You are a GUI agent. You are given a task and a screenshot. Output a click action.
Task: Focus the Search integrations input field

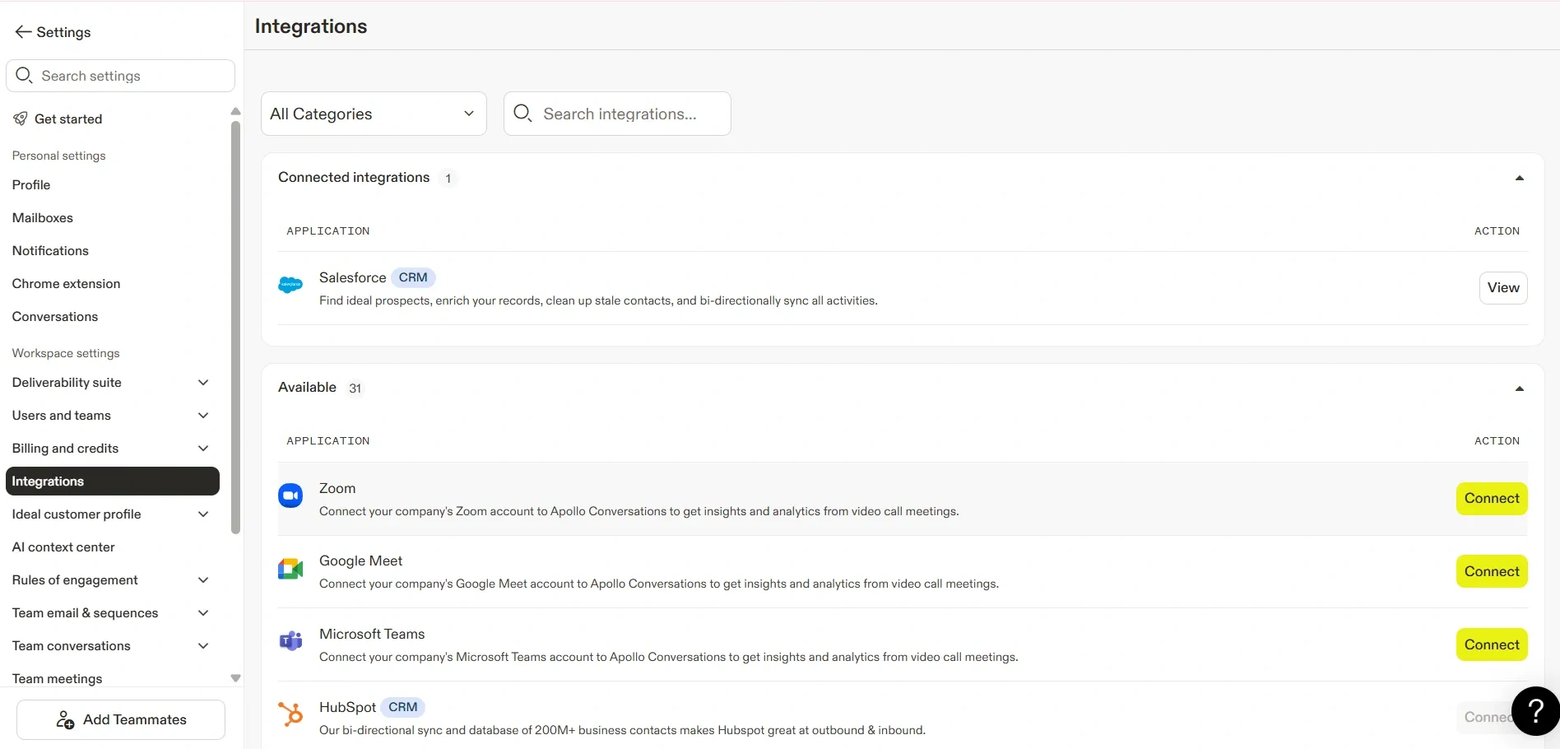click(x=629, y=114)
